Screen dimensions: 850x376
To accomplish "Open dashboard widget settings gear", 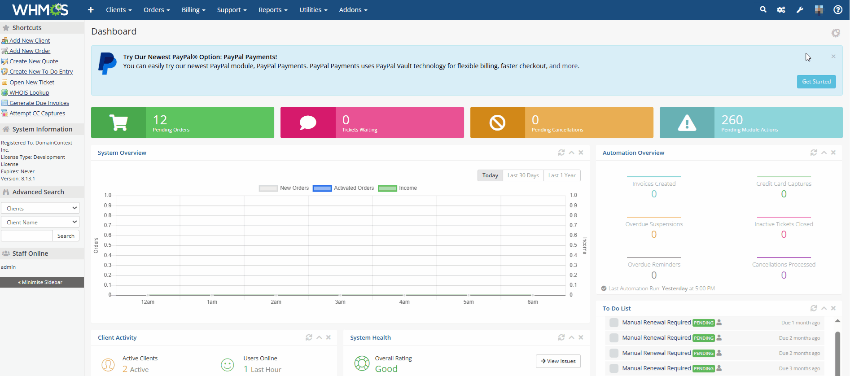I will pyautogui.click(x=835, y=33).
